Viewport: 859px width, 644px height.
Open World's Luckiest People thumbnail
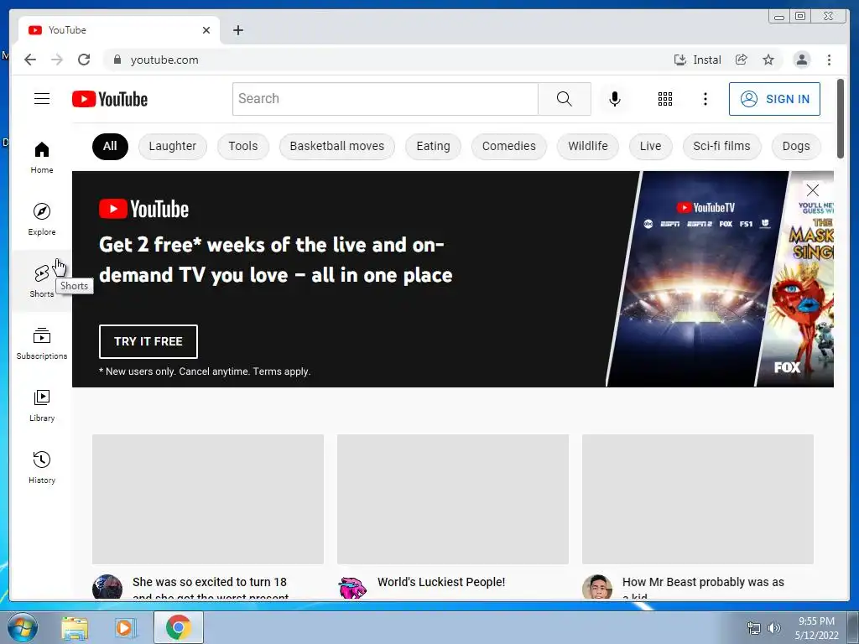click(452, 499)
